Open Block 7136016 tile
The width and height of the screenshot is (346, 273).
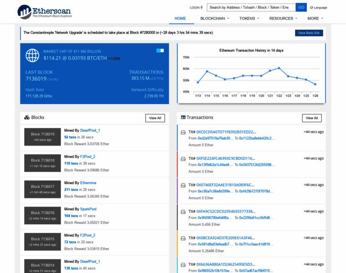(43, 216)
